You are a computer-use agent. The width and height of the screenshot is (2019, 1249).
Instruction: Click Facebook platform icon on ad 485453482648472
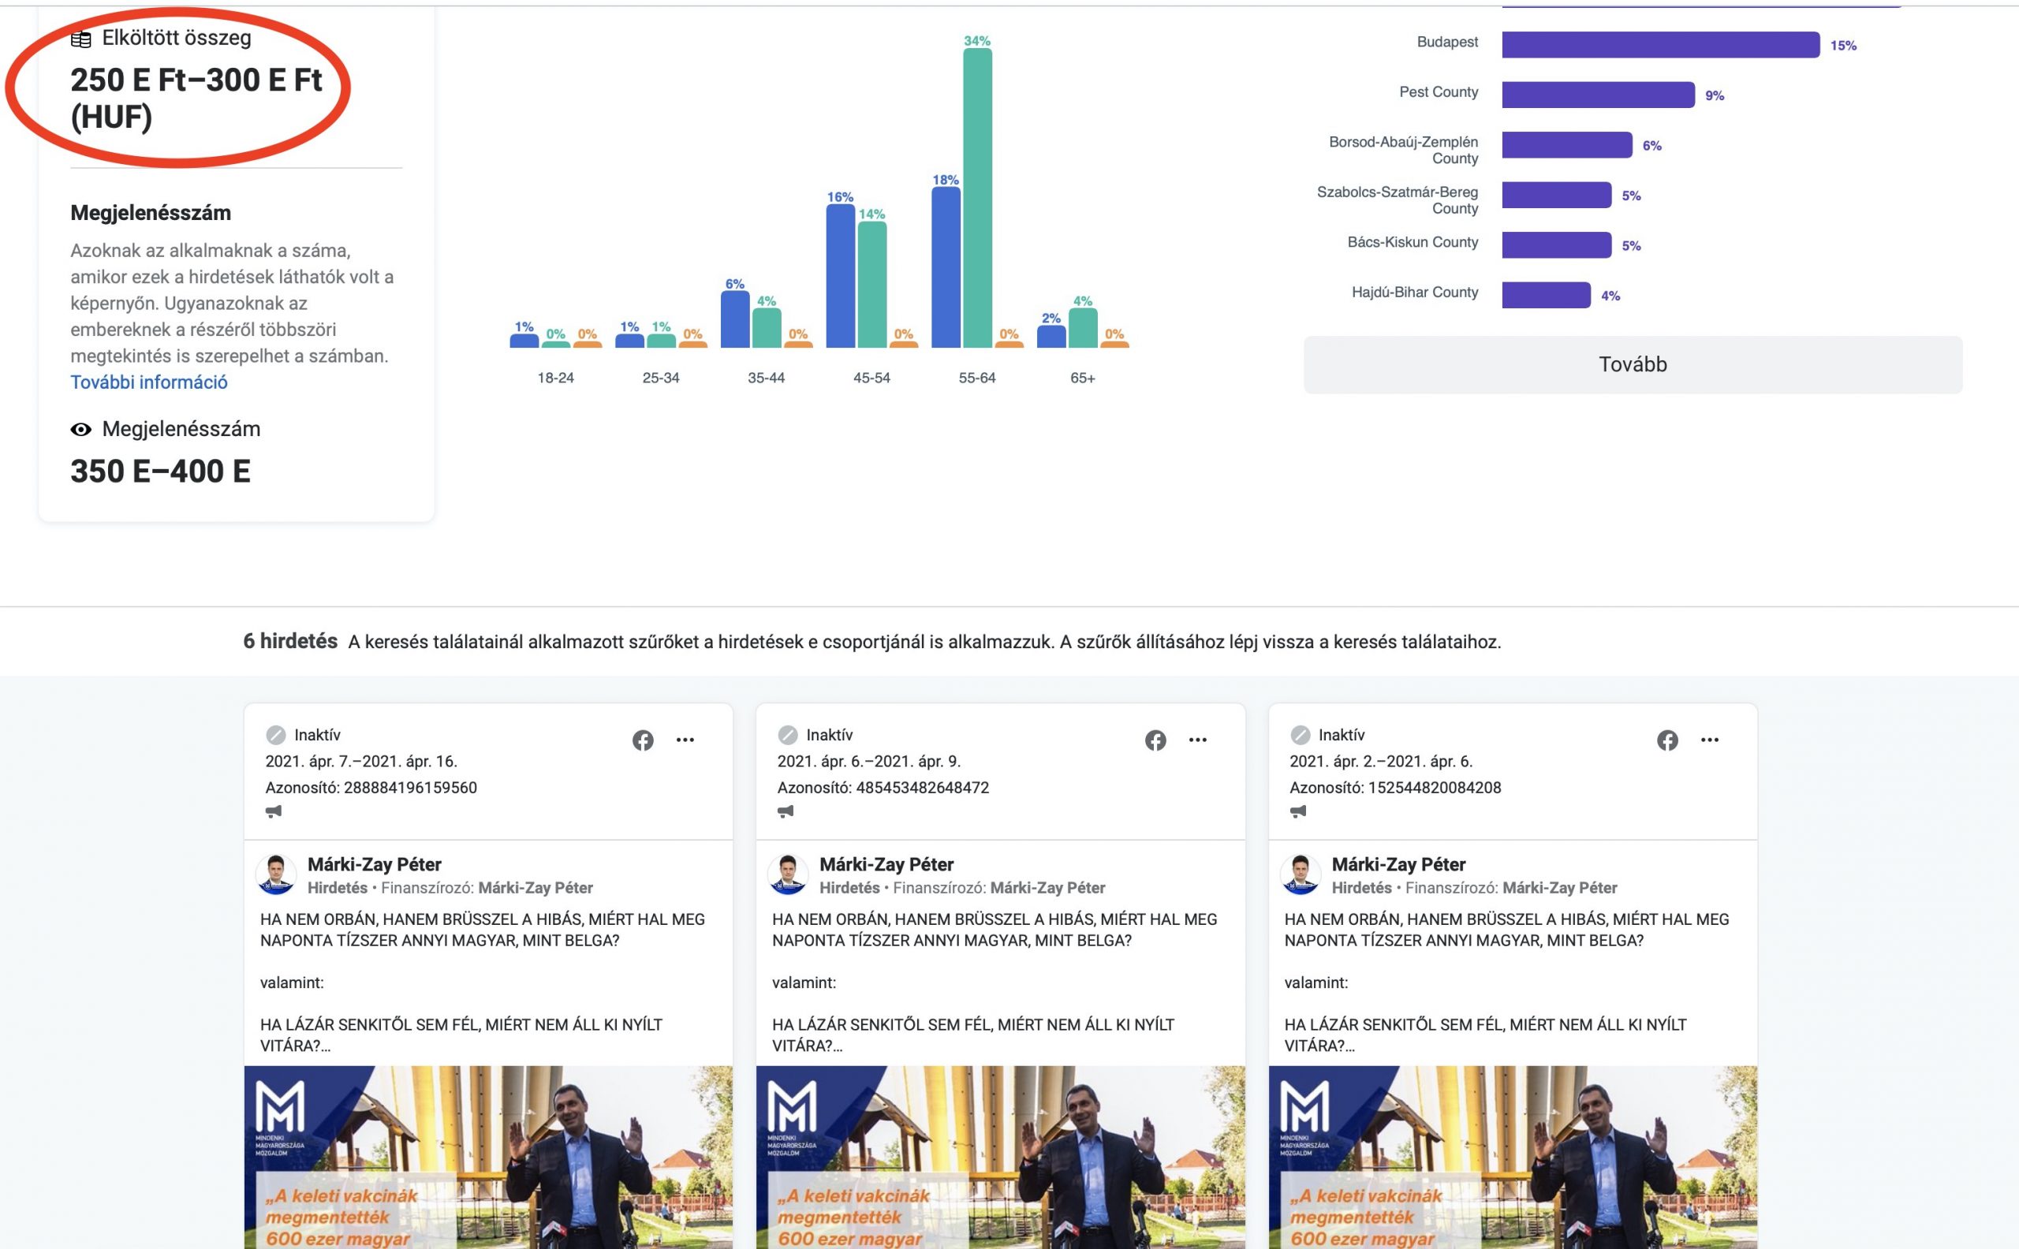point(1155,740)
